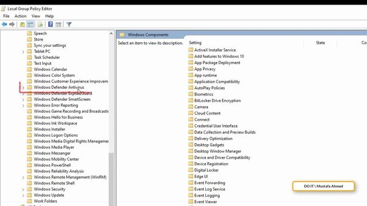Open the View menu

tap(36, 16)
